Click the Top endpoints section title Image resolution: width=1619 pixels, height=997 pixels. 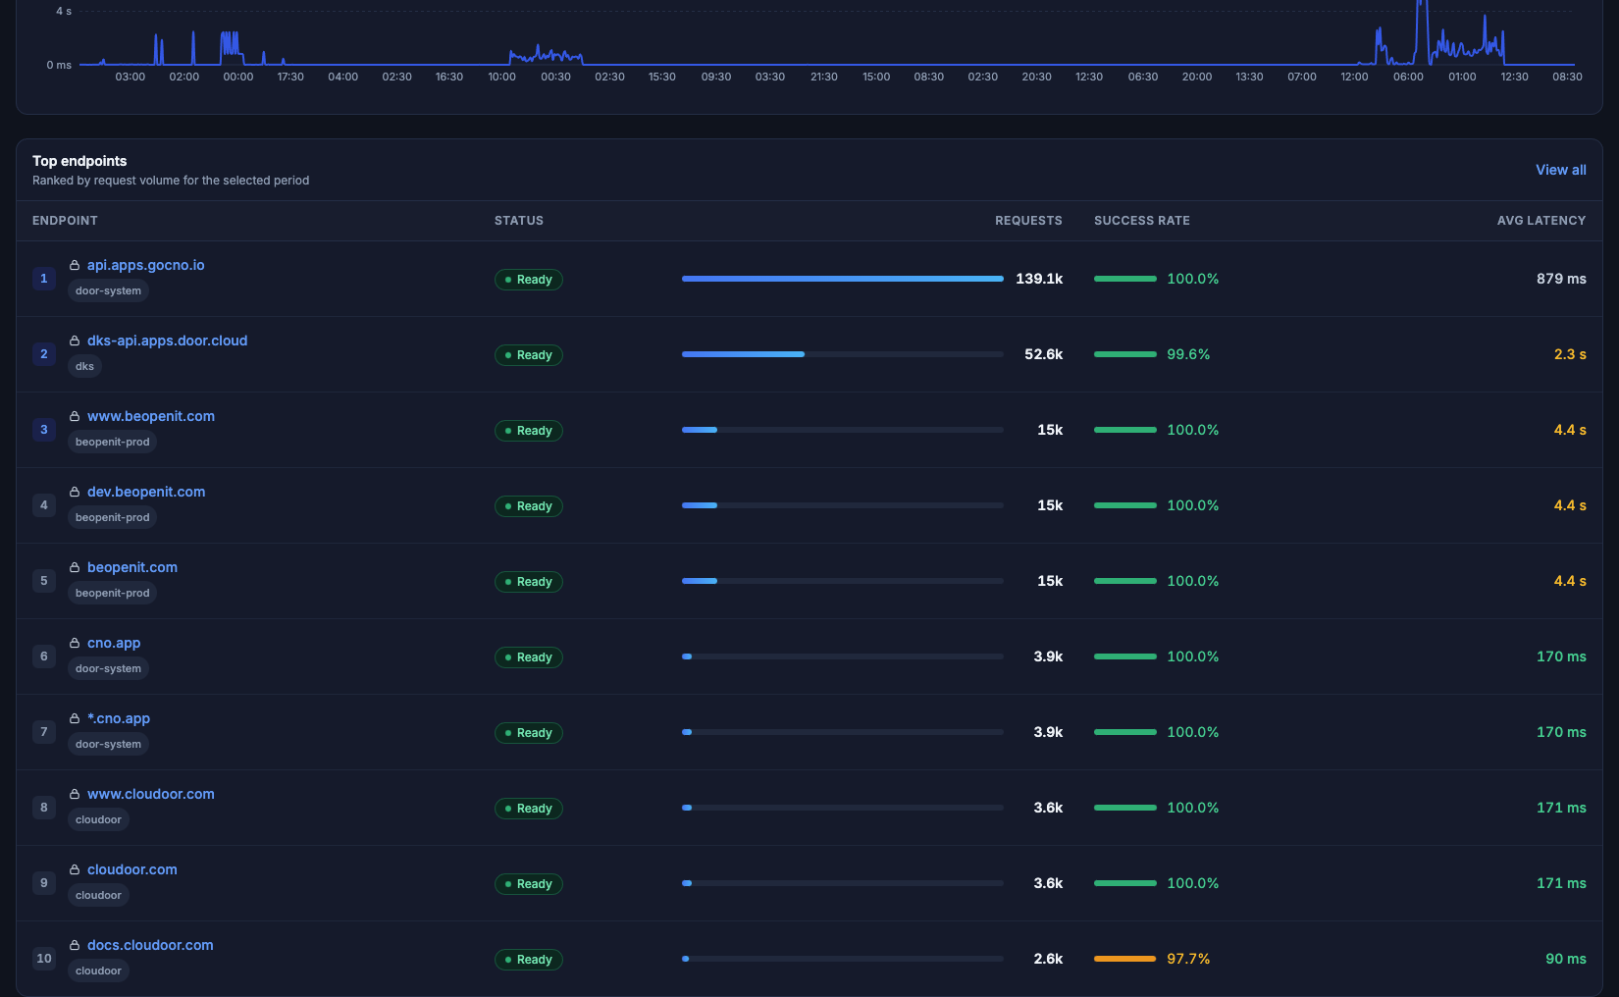79,161
